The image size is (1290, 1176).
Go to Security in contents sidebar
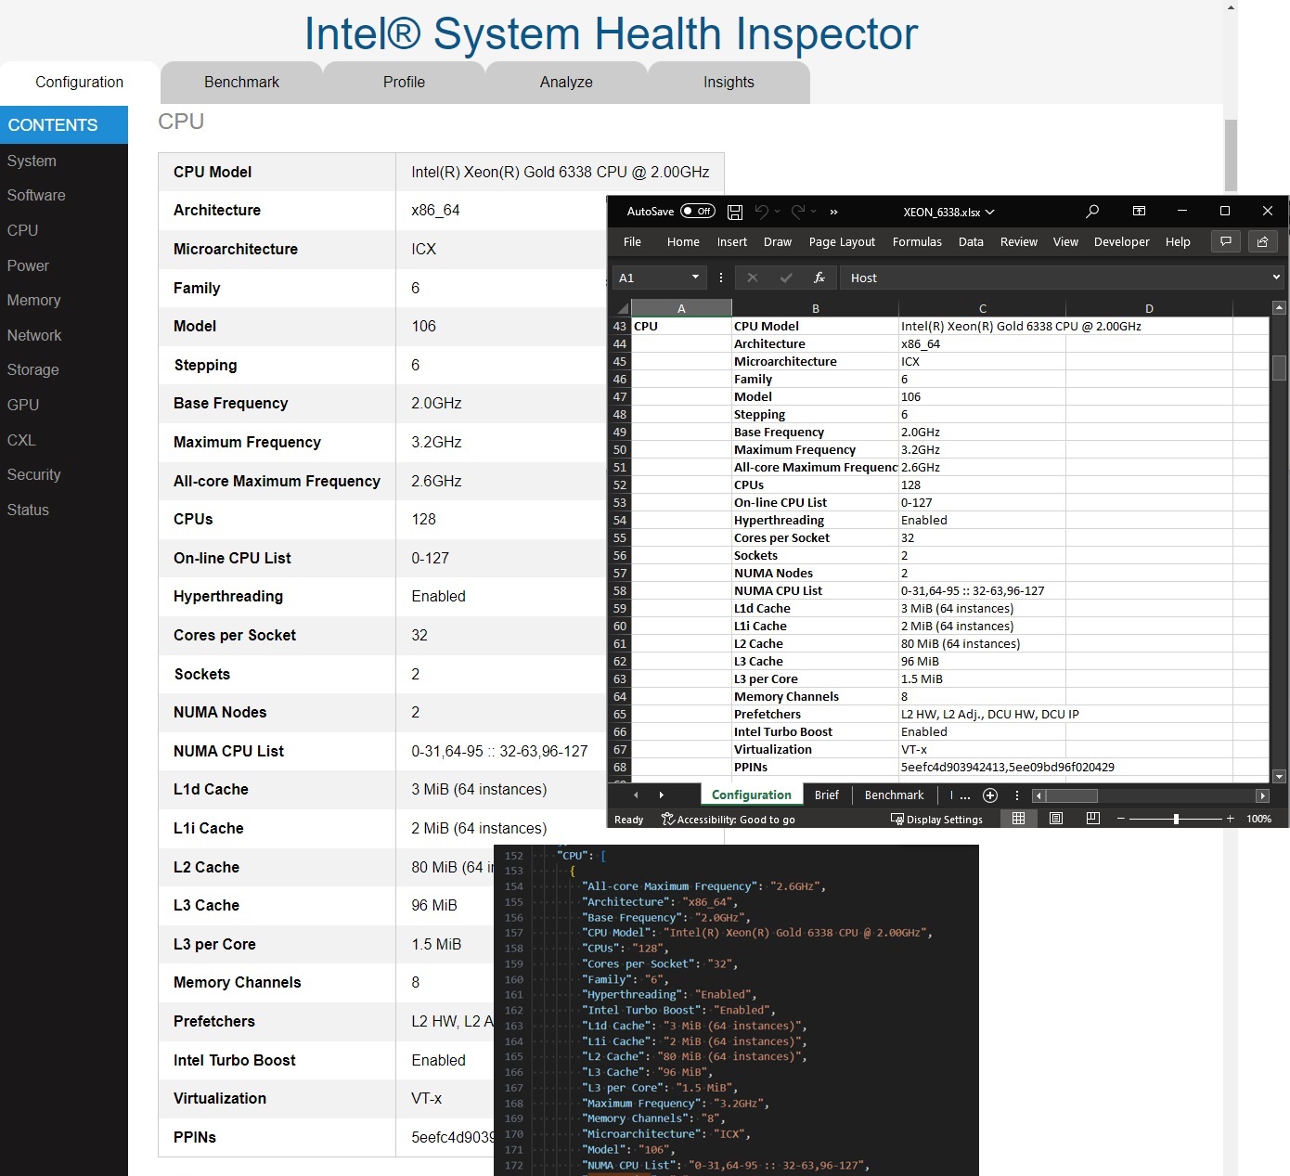point(33,475)
